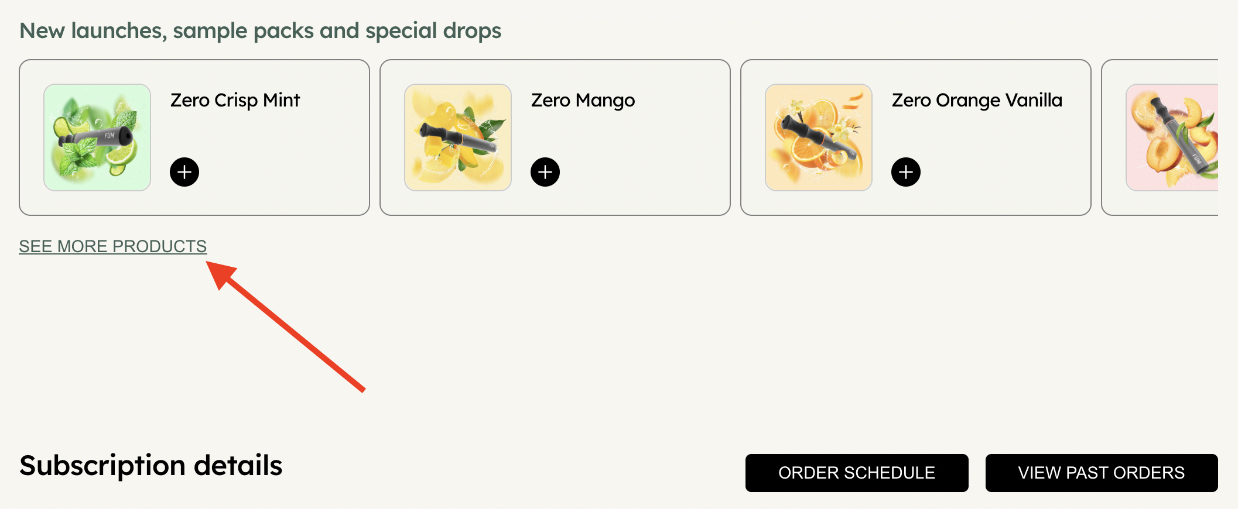This screenshot has height=509, width=1238.
Task: Click the FUM device in mint image
Action: tap(97, 138)
